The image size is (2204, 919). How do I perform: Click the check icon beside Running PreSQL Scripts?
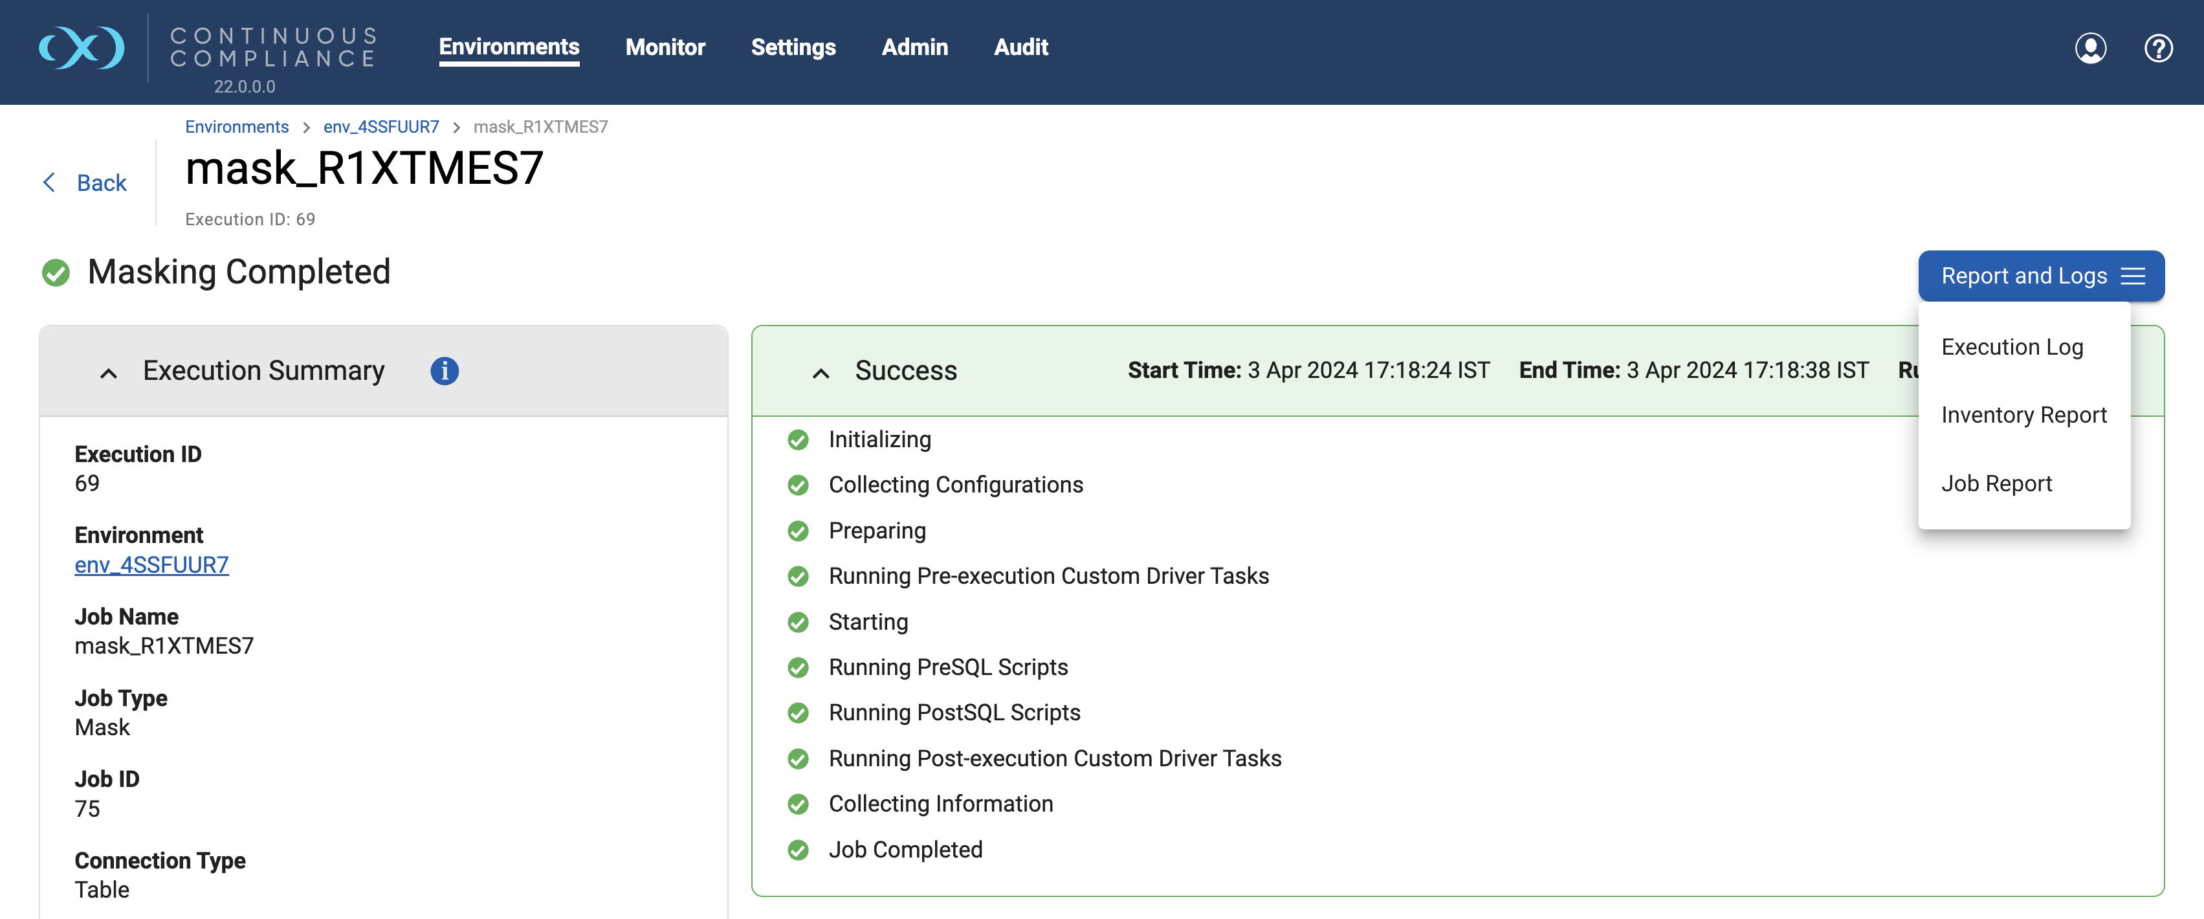pyautogui.click(x=797, y=667)
